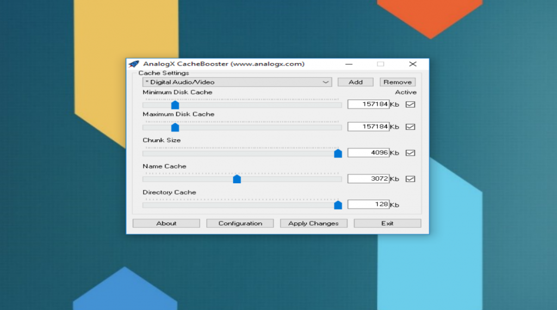Open the Digital Audio/Video profile dropdown
The width and height of the screenshot is (557, 310).
pos(237,82)
